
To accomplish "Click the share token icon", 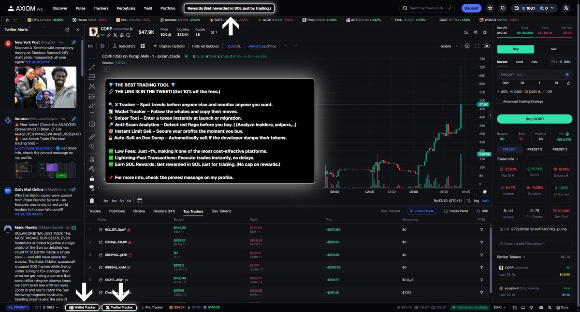I will [476, 32].
